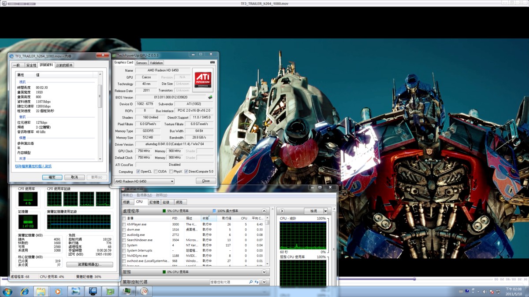Open the 說明(H) menu in Resource Monitor
The image size is (529, 297).
click(162, 195)
